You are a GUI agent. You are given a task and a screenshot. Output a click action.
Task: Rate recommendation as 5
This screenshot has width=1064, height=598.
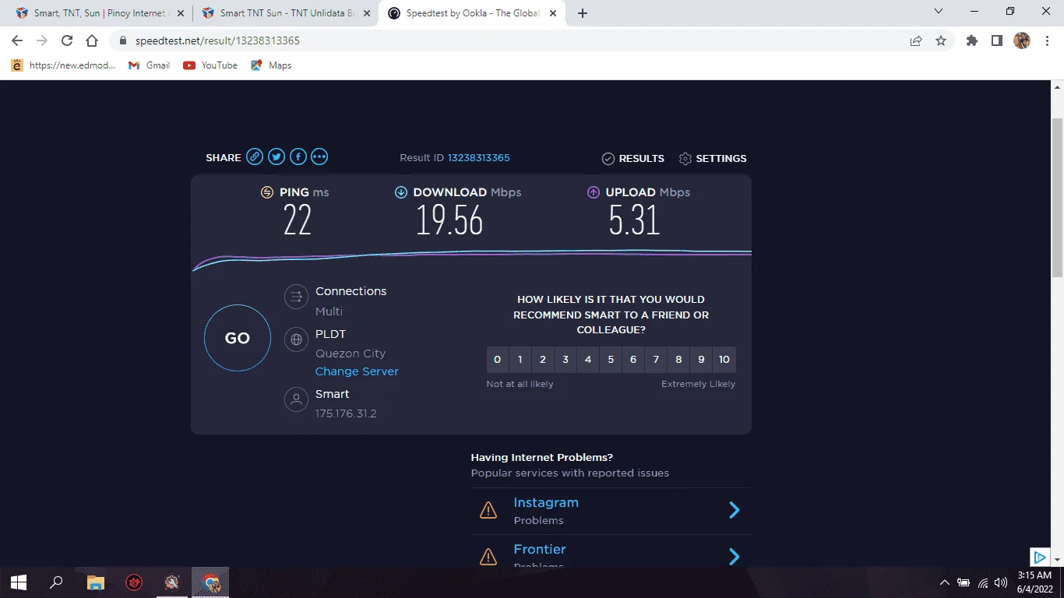pyautogui.click(x=611, y=359)
